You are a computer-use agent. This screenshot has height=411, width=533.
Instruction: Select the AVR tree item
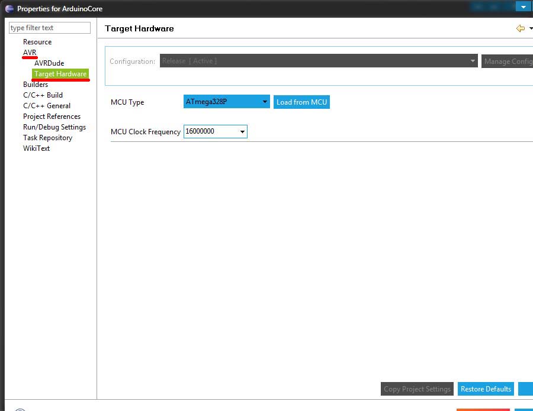[x=30, y=52]
